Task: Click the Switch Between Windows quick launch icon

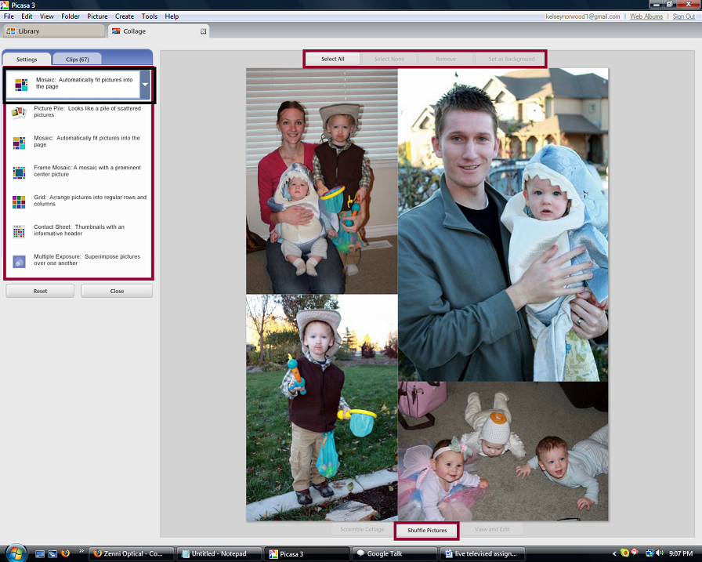Action: (52, 553)
